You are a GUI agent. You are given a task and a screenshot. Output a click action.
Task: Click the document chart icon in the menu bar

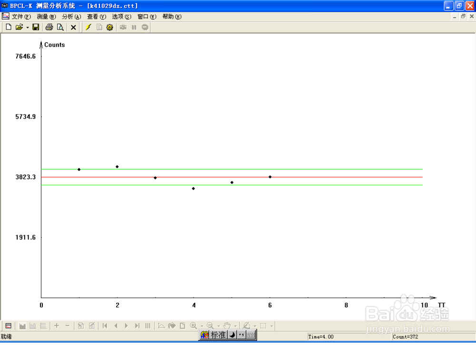pos(5,16)
